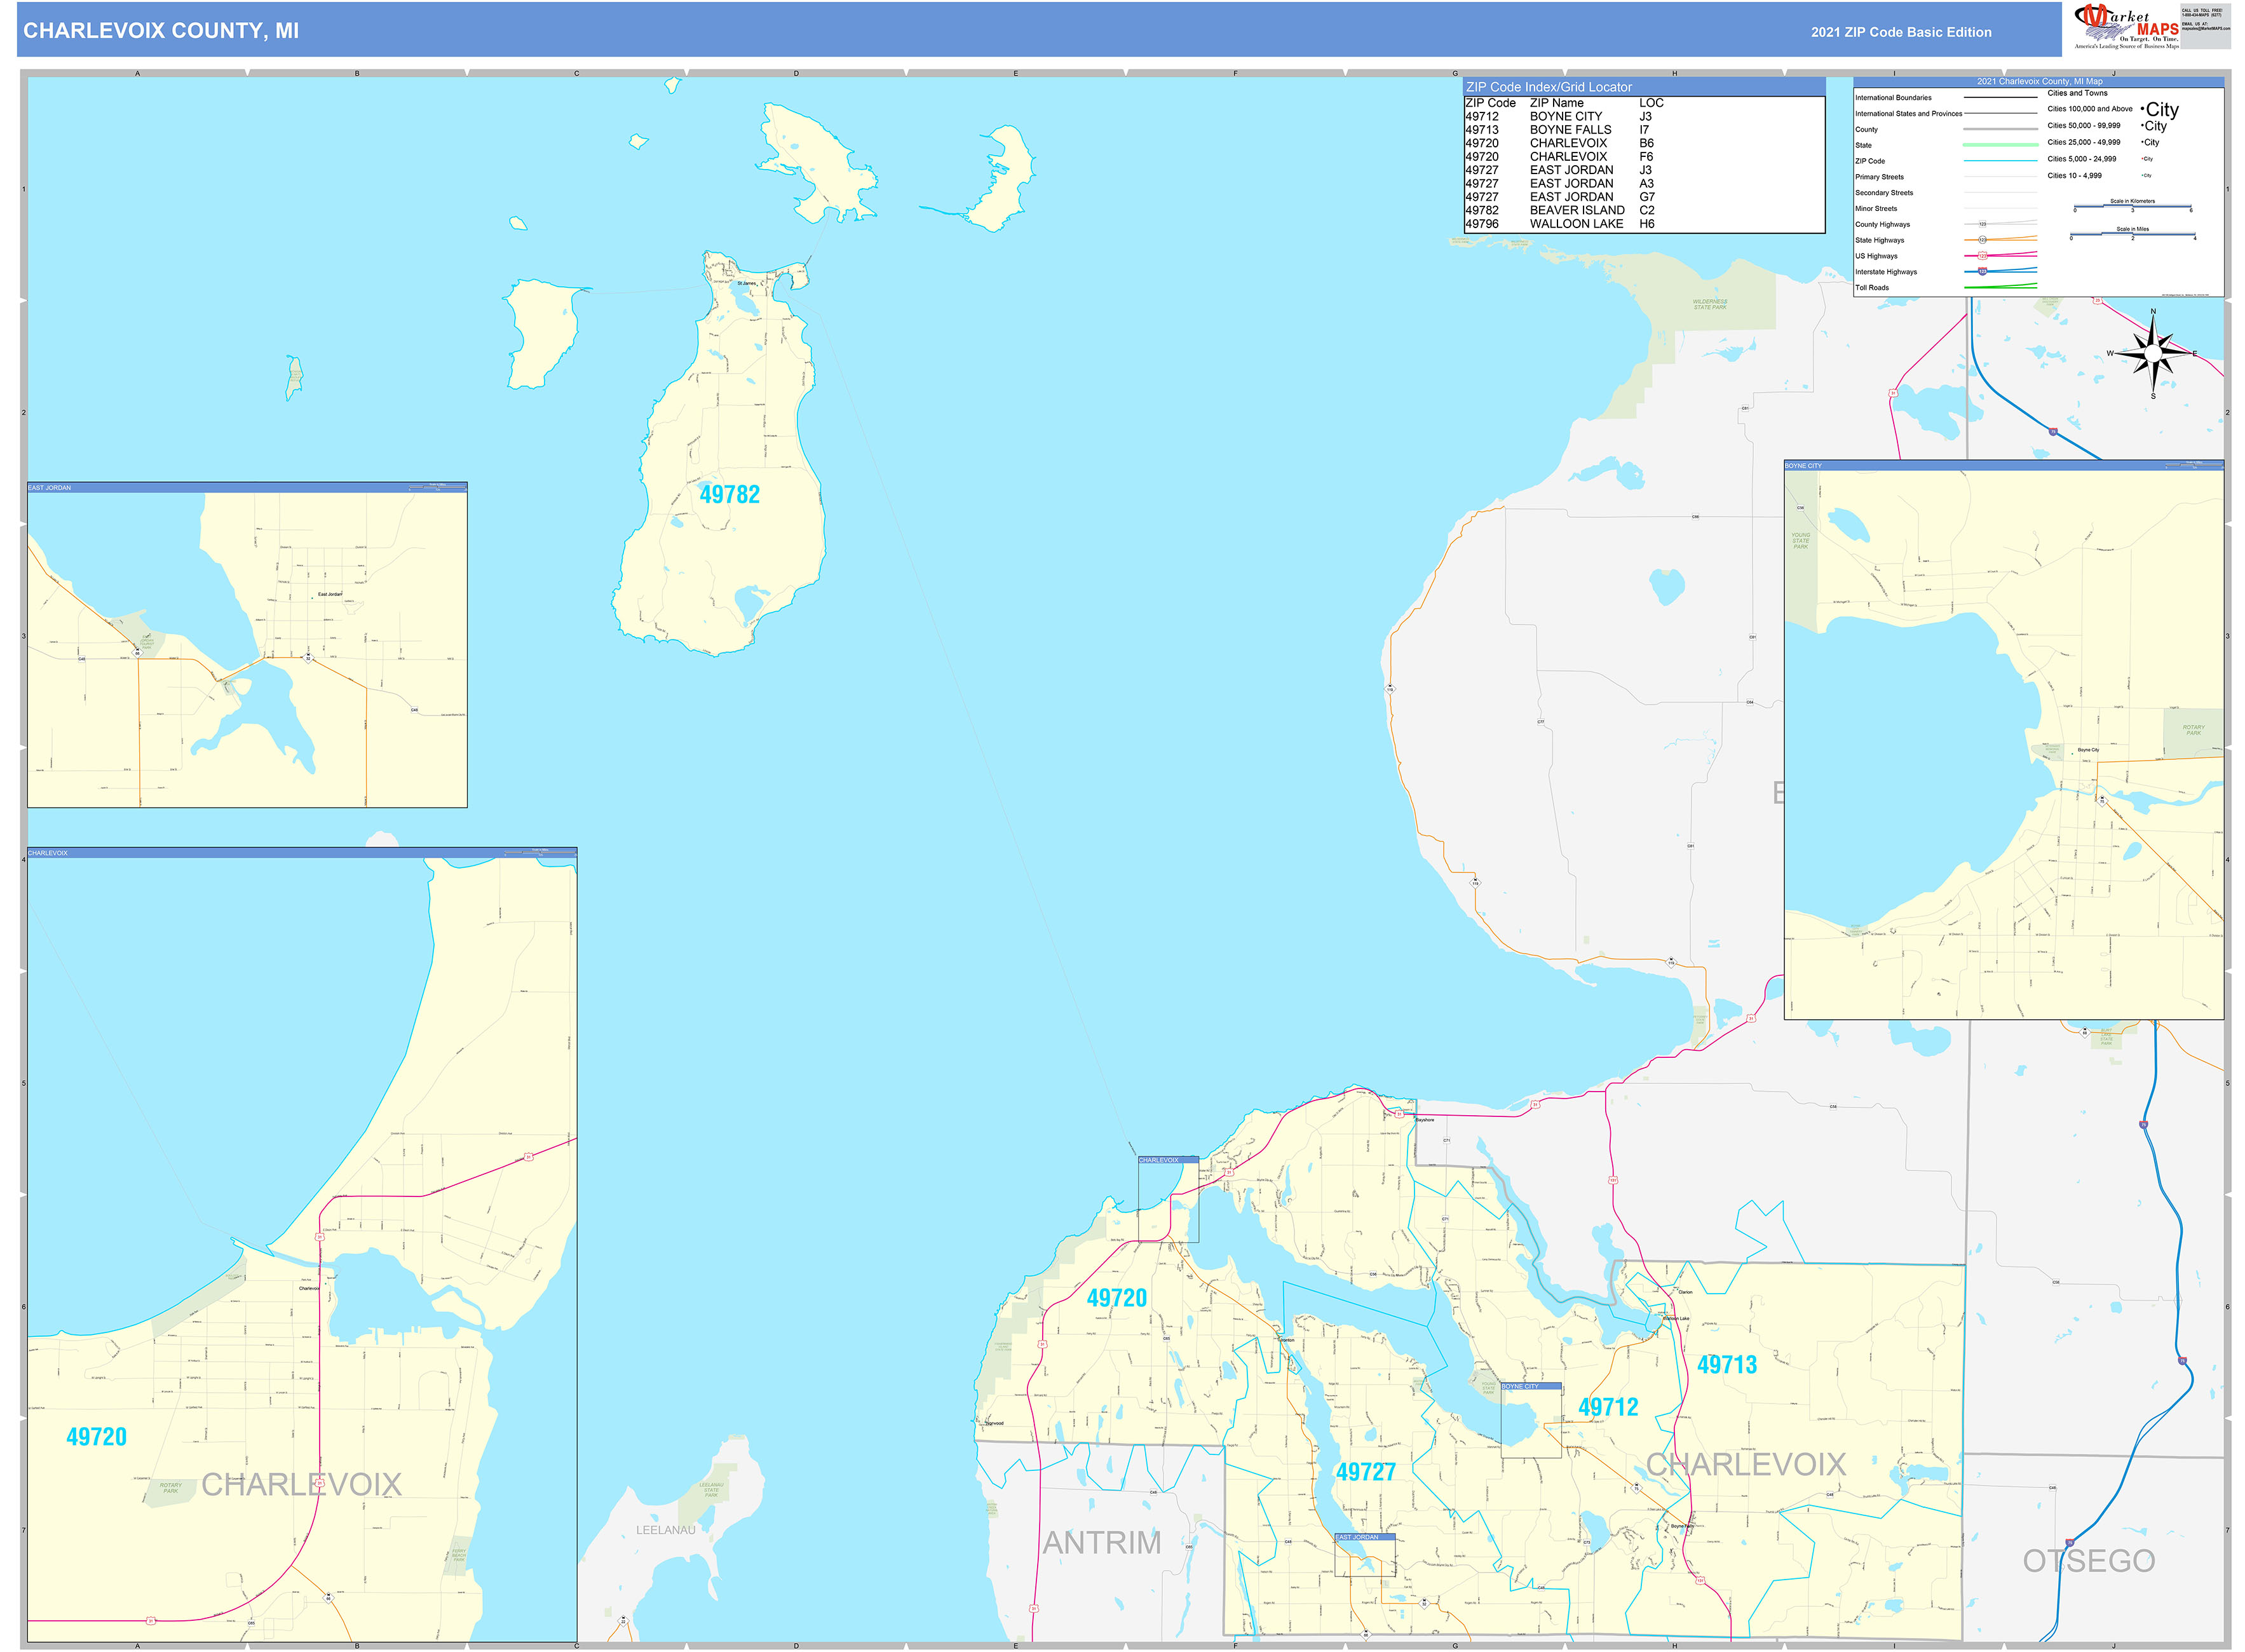Click the 49782 ZIP label on Beaver Island
2245x1652 pixels.
click(x=729, y=495)
